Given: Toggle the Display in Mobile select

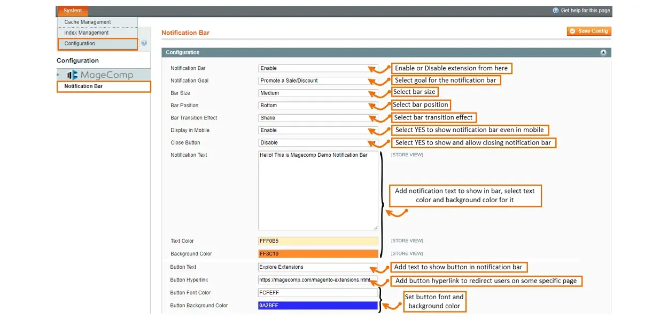Looking at the screenshot, I should (x=317, y=130).
